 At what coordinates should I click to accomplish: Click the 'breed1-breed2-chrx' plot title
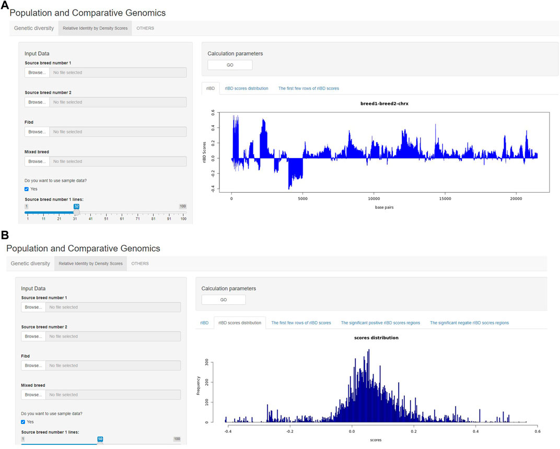tap(384, 103)
